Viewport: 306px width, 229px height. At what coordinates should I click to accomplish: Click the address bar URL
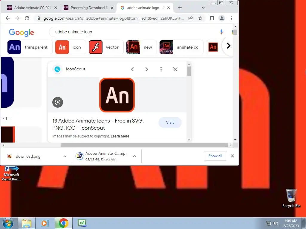coord(113,18)
